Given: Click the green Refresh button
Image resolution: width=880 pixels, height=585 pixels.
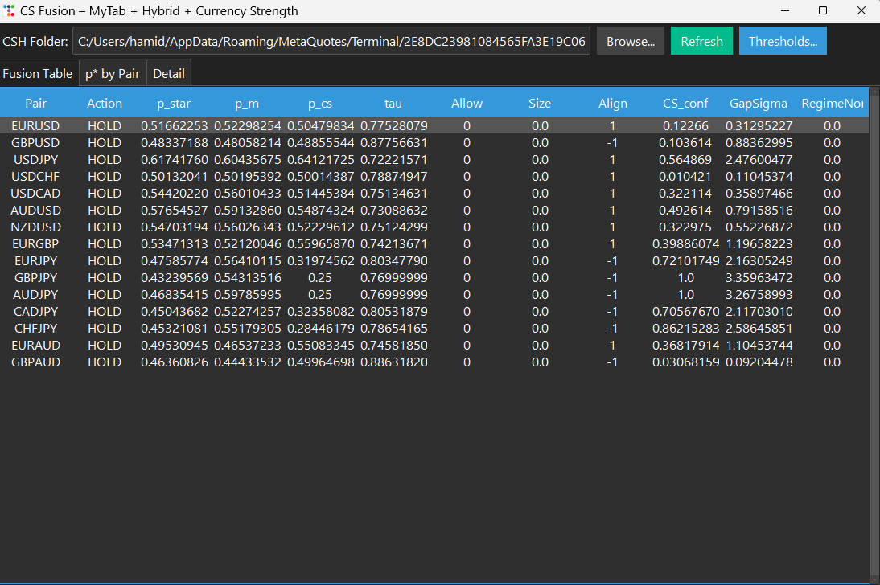Looking at the screenshot, I should (701, 41).
